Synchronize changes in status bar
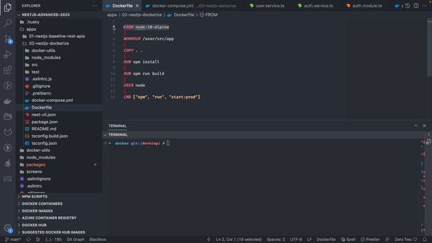 28,240
